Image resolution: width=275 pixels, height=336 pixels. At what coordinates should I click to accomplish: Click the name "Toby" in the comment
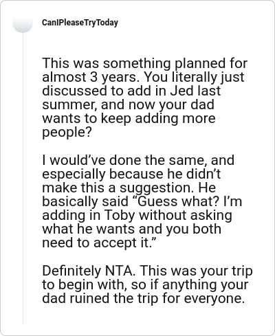pyautogui.click(x=119, y=216)
